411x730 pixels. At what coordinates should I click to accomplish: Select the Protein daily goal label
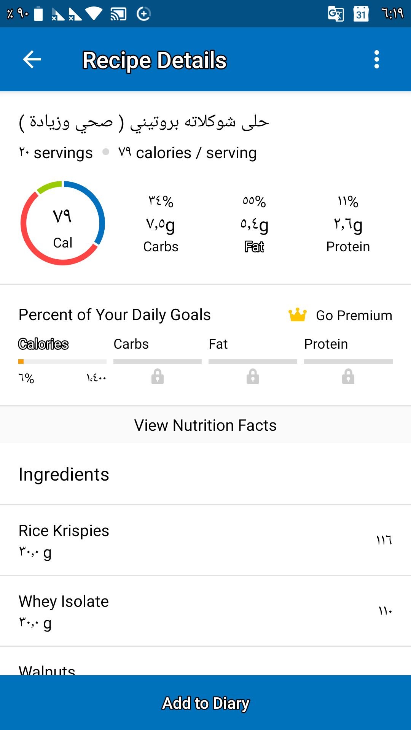326,344
